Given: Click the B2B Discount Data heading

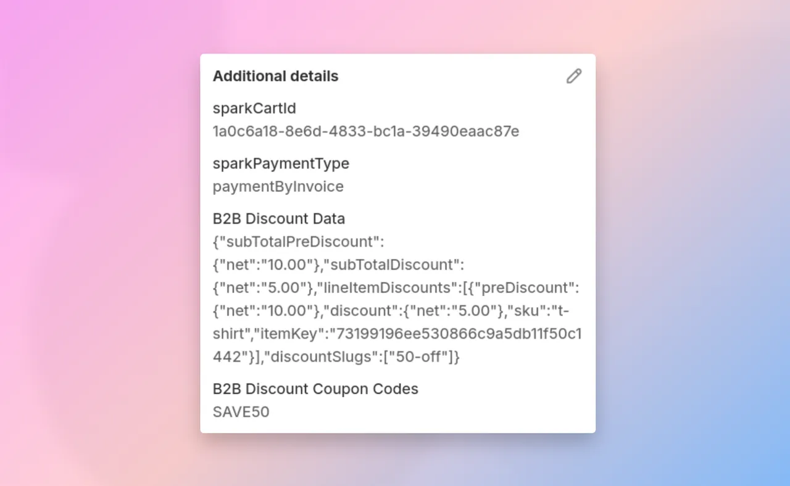Looking at the screenshot, I should [278, 218].
